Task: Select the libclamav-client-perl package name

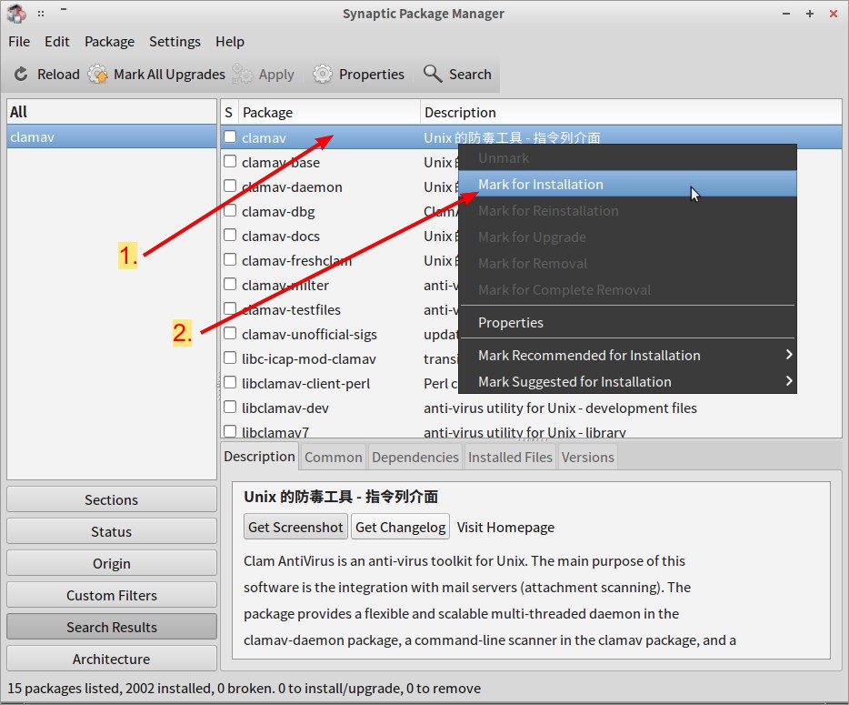Action: (x=305, y=384)
